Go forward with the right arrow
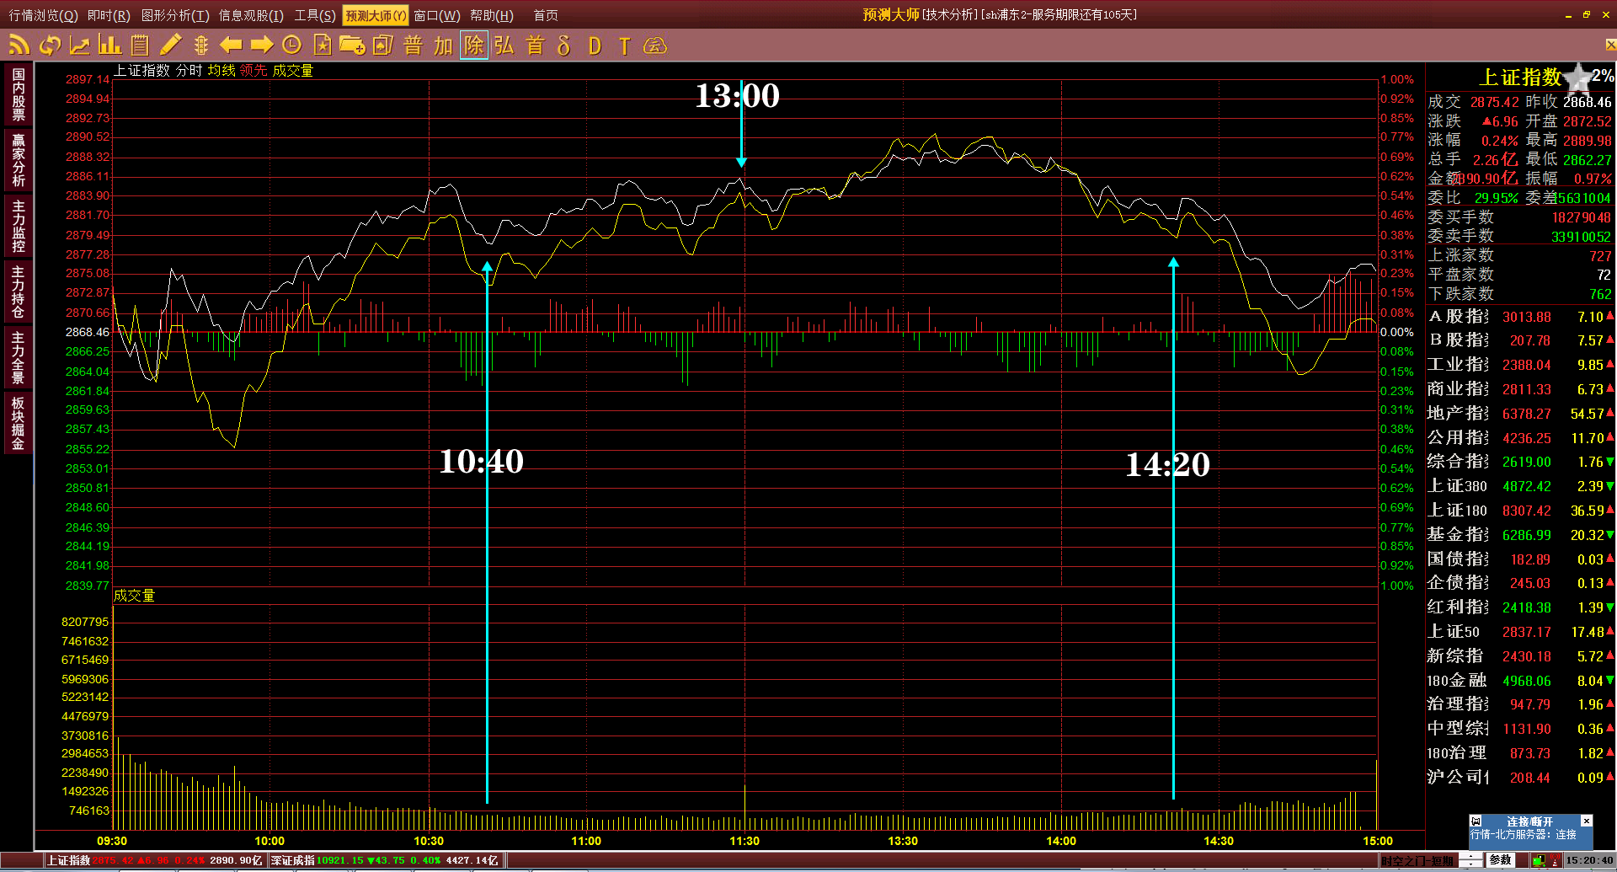1617x872 pixels. coord(262,45)
